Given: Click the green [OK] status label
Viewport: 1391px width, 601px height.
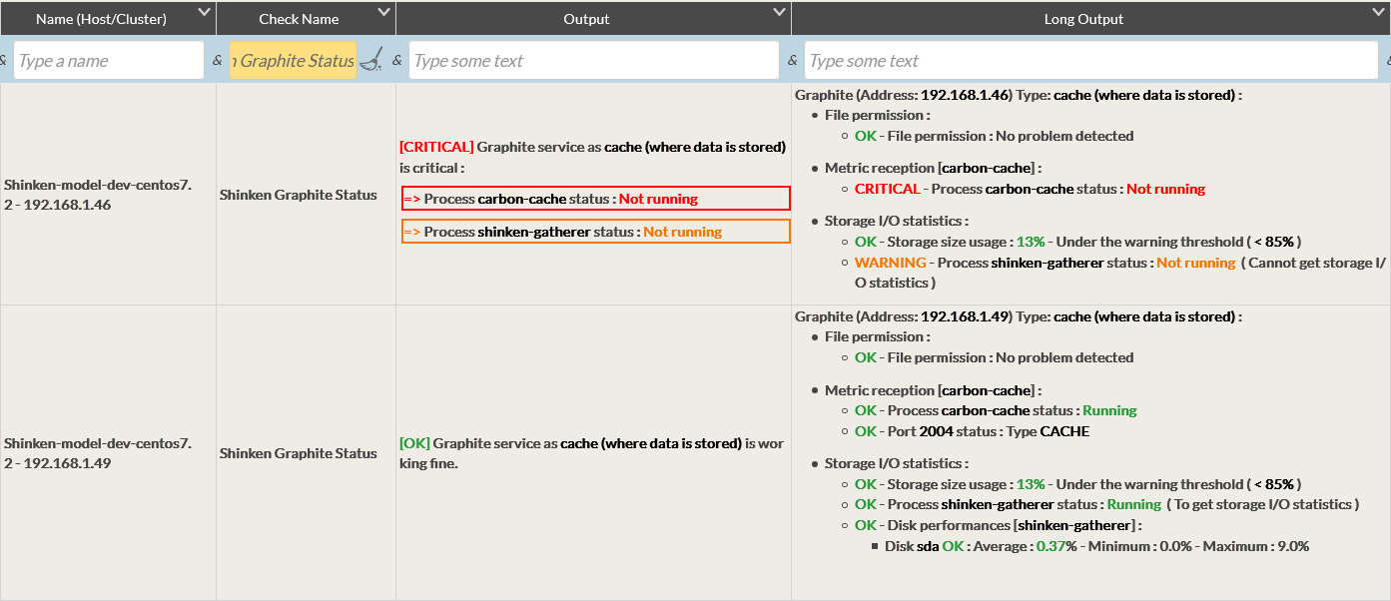Looking at the screenshot, I should click(414, 443).
